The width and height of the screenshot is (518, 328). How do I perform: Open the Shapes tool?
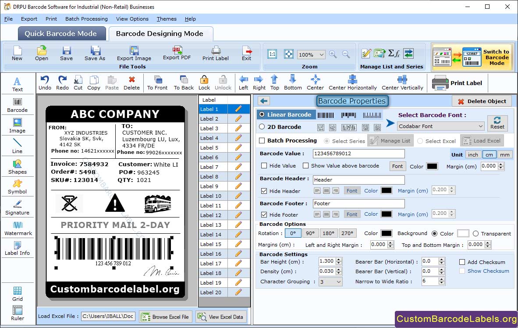tap(17, 167)
